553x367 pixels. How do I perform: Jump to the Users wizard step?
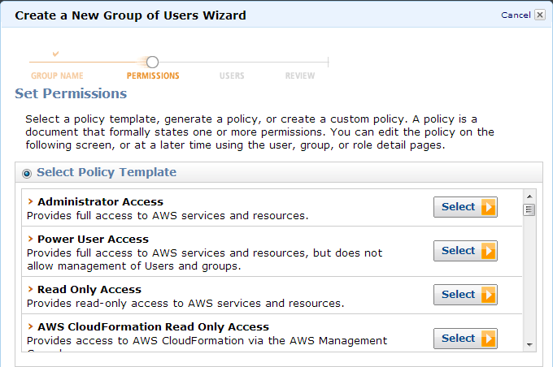[x=232, y=76]
